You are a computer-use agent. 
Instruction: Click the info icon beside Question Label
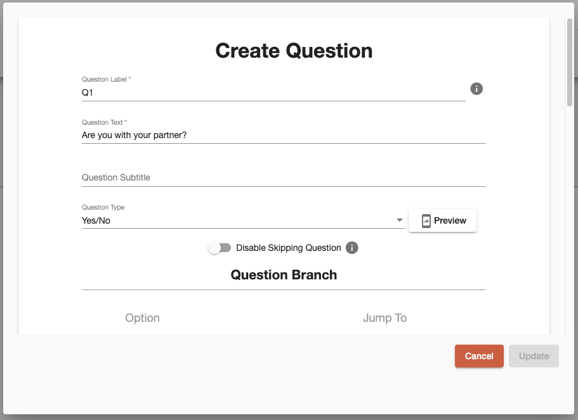pos(476,89)
